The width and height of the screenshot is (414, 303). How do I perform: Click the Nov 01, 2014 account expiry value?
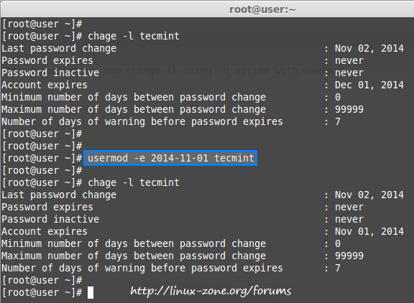[369, 231]
